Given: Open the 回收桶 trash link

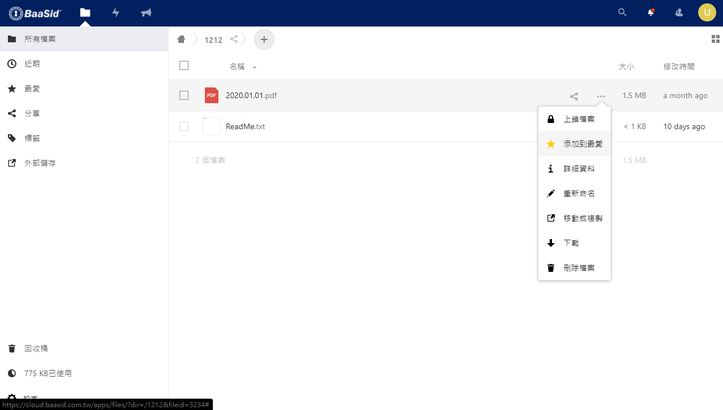Looking at the screenshot, I should [x=36, y=349].
